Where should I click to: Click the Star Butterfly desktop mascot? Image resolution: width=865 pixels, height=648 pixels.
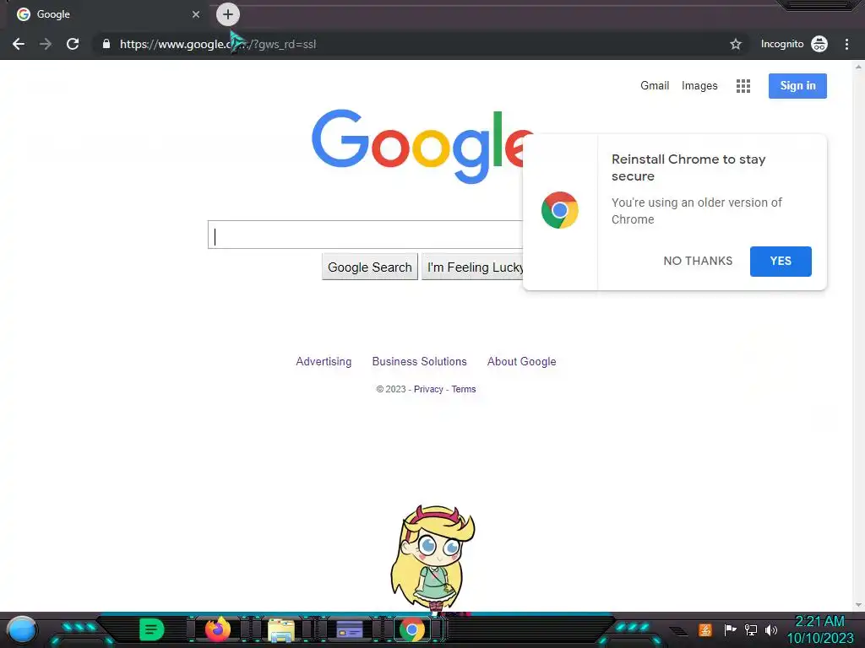[433, 559]
